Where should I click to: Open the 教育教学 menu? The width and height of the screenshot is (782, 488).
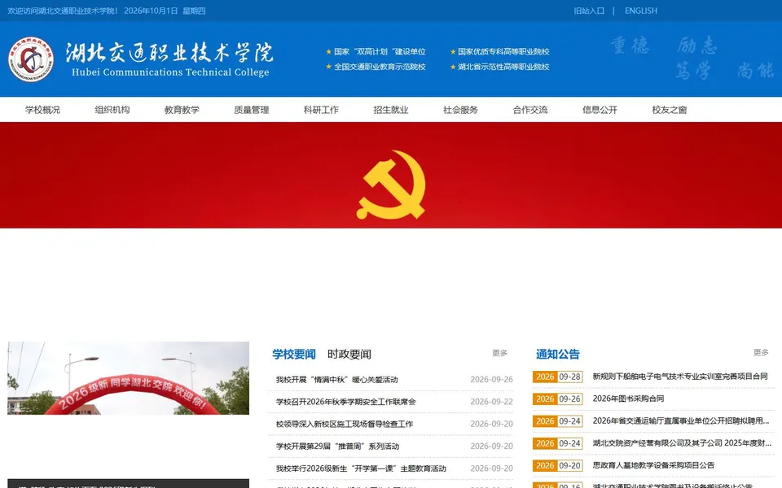click(182, 110)
